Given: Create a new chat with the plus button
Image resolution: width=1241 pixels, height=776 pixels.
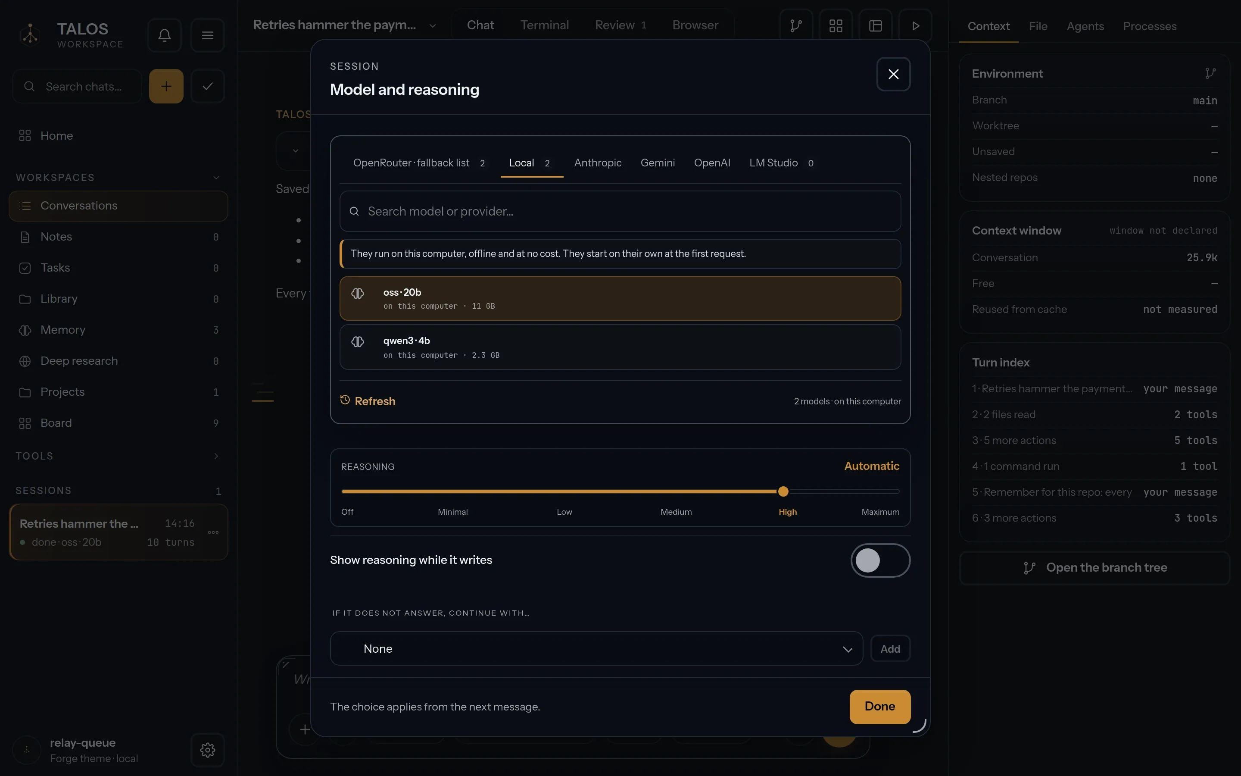Looking at the screenshot, I should [166, 86].
